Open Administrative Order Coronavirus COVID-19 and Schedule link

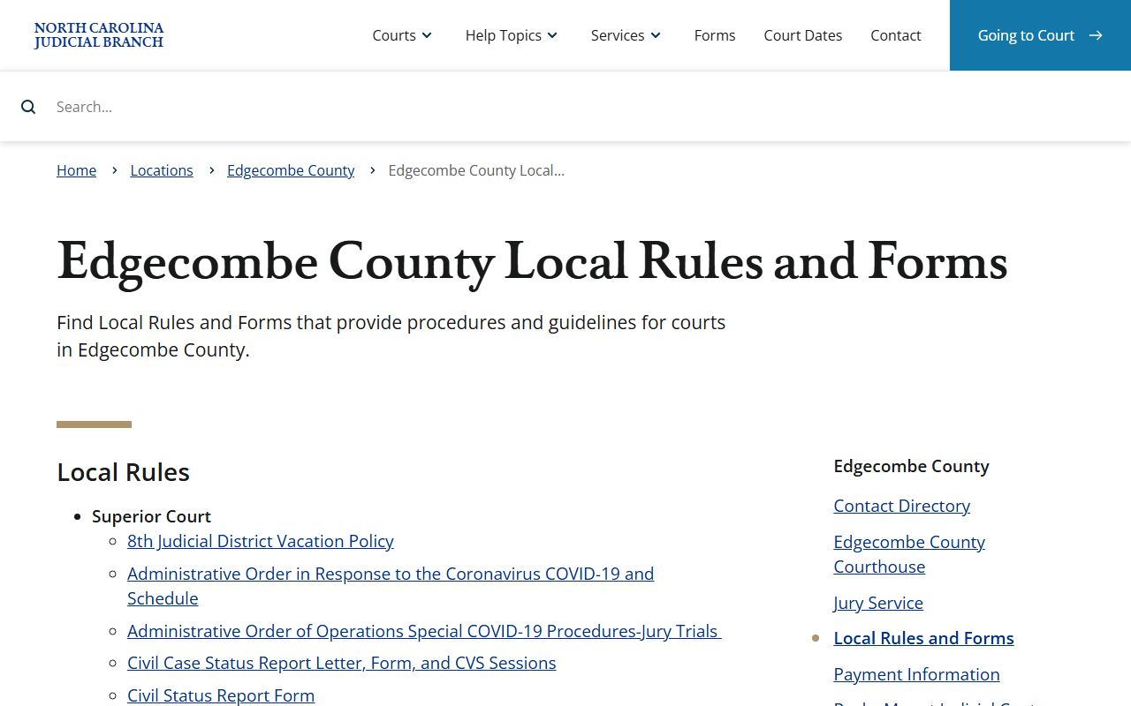click(x=391, y=586)
